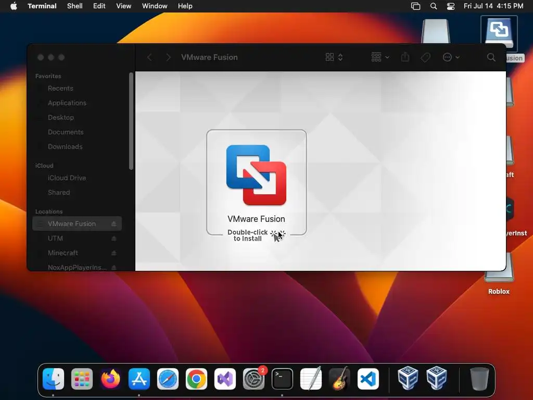Click the first VirtualBox Dock icon
Viewport: 533px width, 400px height.
tap(408, 378)
